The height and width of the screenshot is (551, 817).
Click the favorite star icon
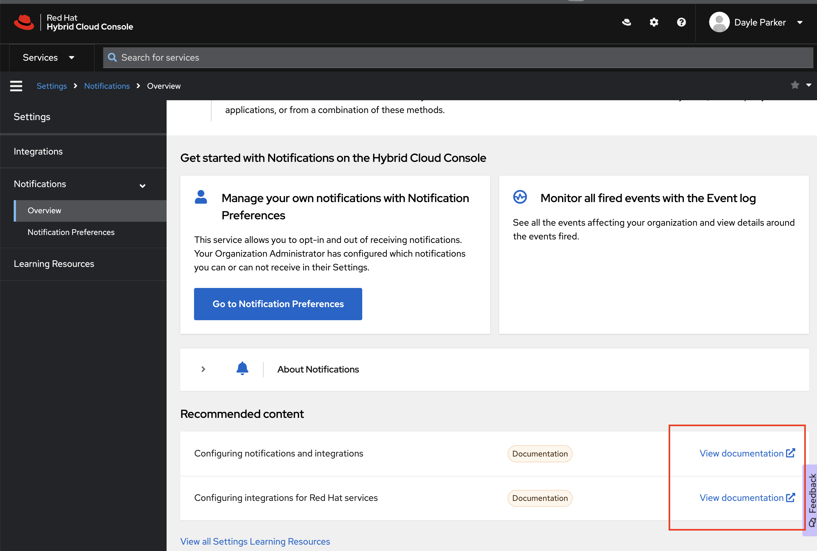point(795,85)
